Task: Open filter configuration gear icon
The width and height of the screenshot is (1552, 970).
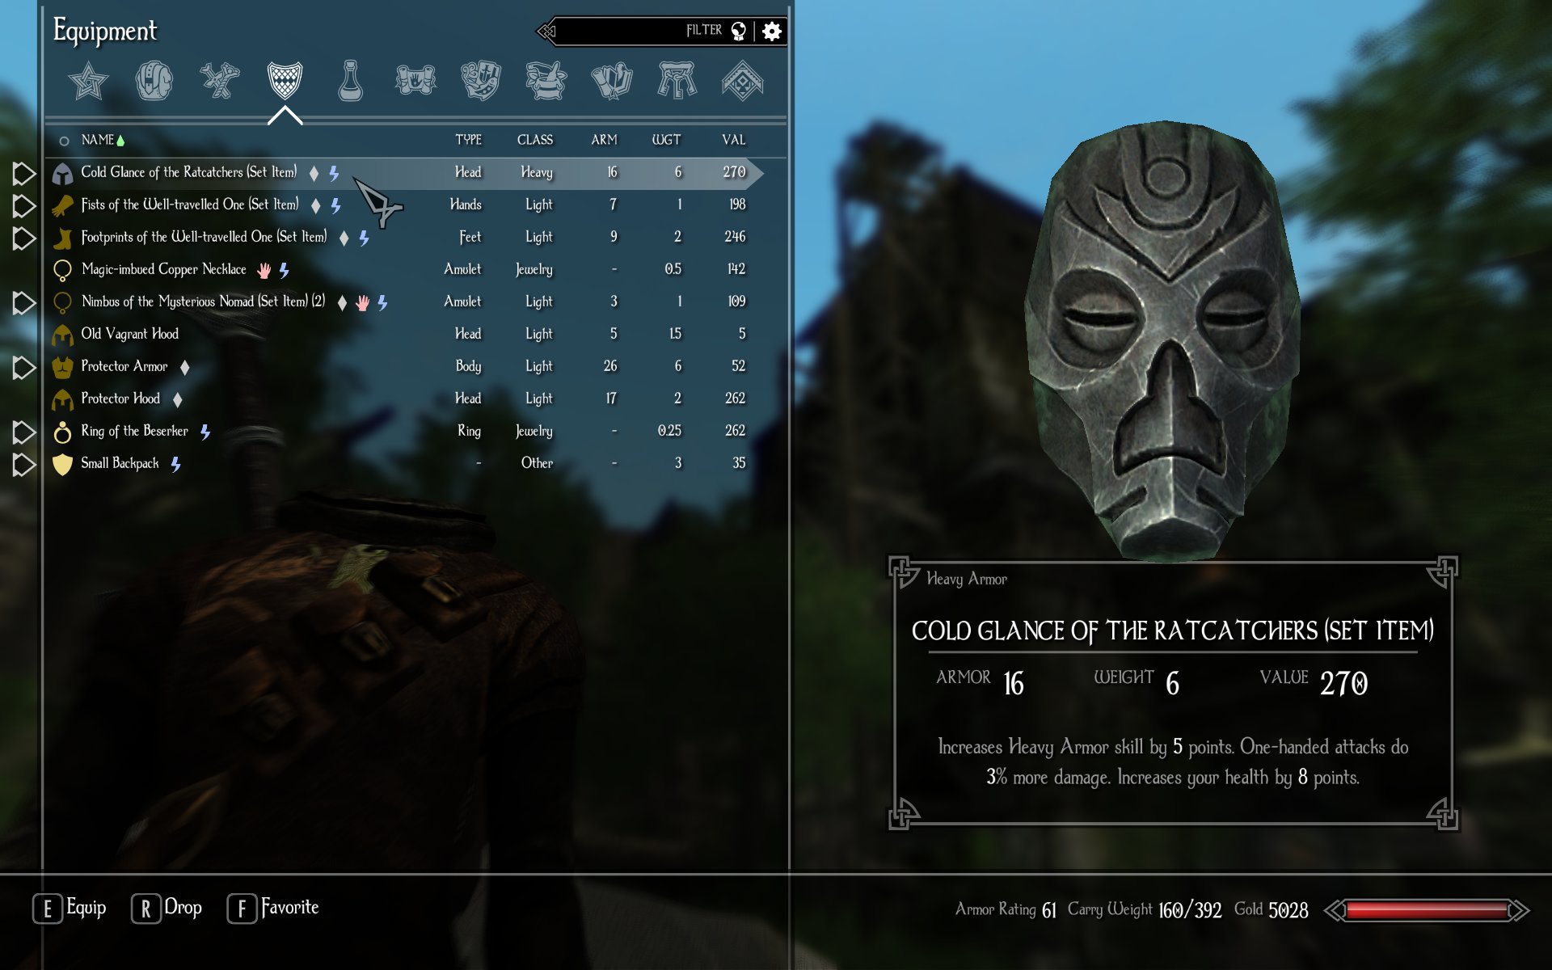Action: [772, 32]
